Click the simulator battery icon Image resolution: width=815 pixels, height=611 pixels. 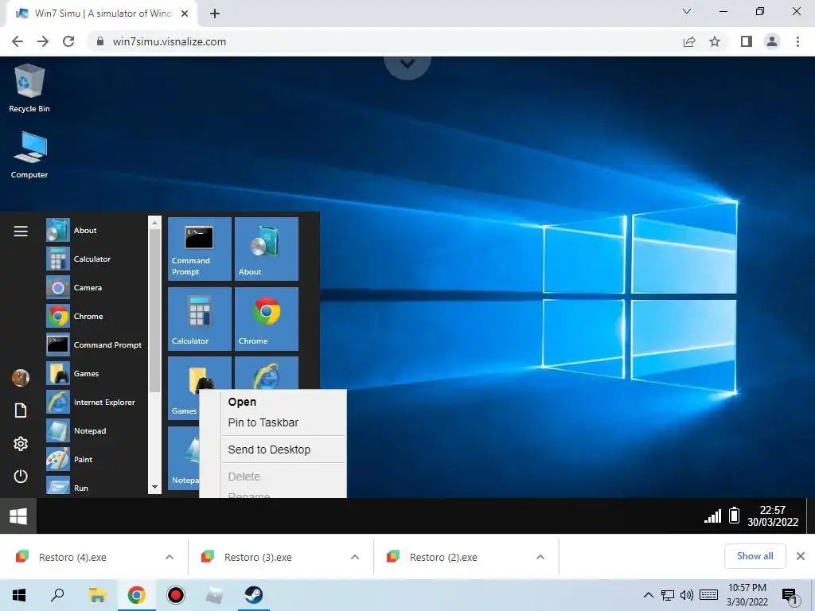(x=734, y=515)
